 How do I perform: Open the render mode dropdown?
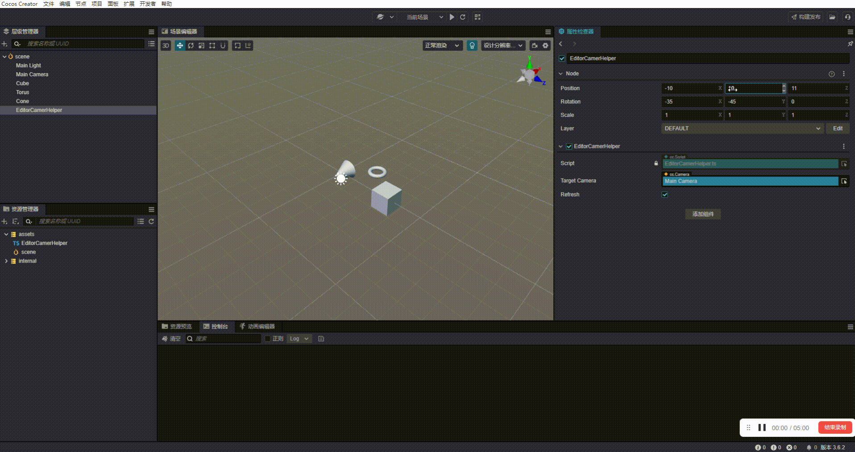(442, 45)
